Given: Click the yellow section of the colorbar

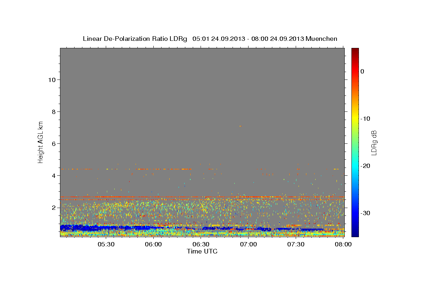Looking at the screenshot, I should pyautogui.click(x=355, y=119).
